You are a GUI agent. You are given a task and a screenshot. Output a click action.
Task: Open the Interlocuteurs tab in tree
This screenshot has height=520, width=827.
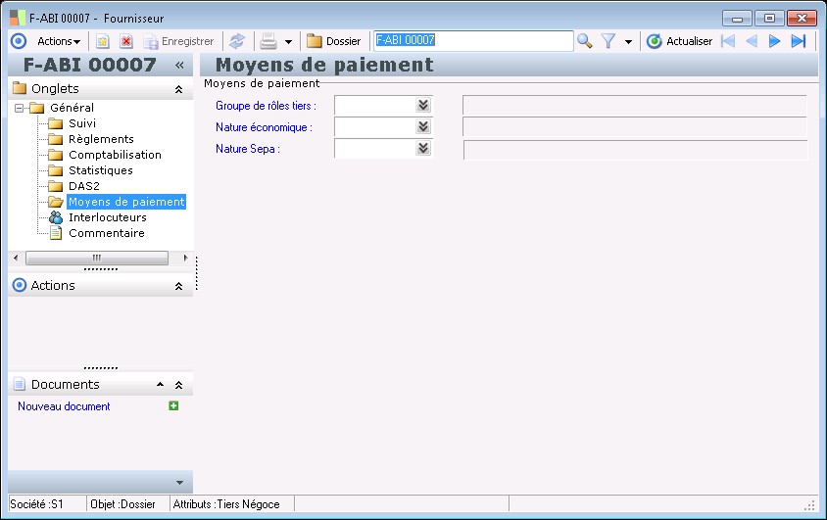point(108,217)
